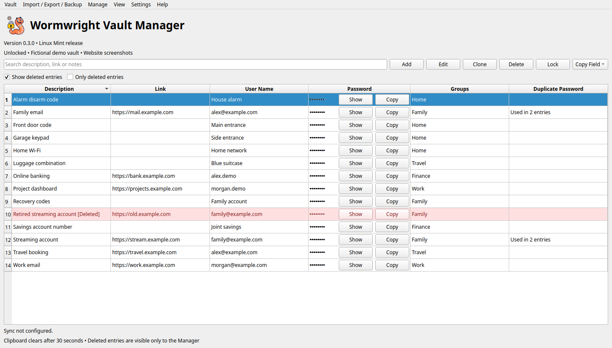Select the https://projects.example.com link cell

pyautogui.click(x=160, y=189)
